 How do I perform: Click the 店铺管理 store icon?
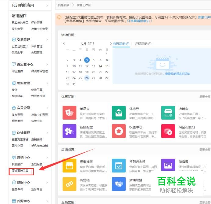click(x=14, y=133)
